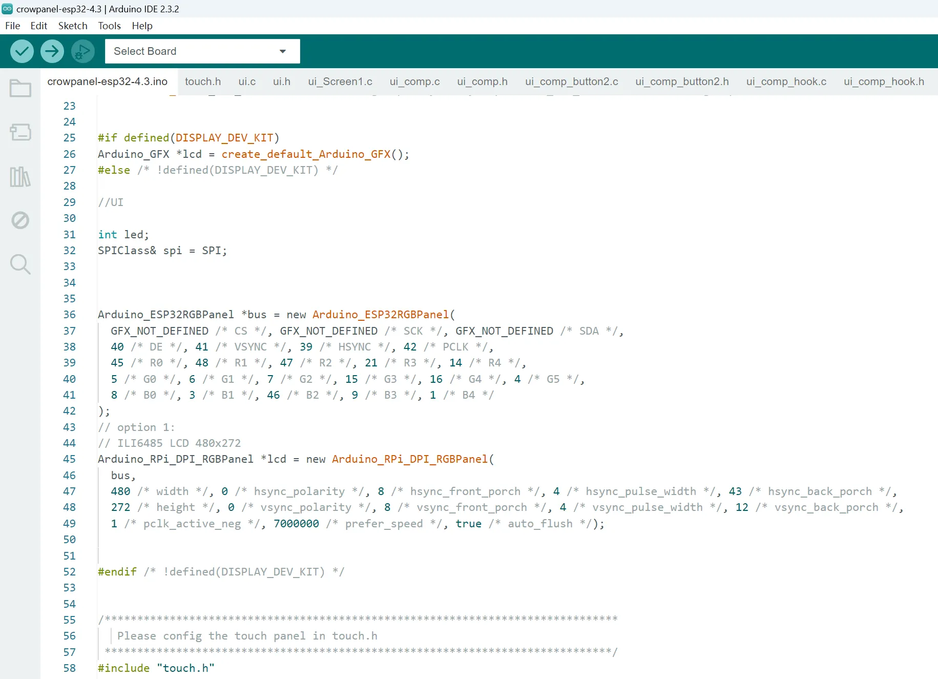
Task: Click the '#endif' directive on line 52
Action: pyautogui.click(x=117, y=572)
